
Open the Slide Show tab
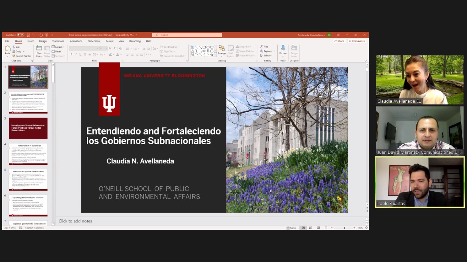[x=94, y=41]
